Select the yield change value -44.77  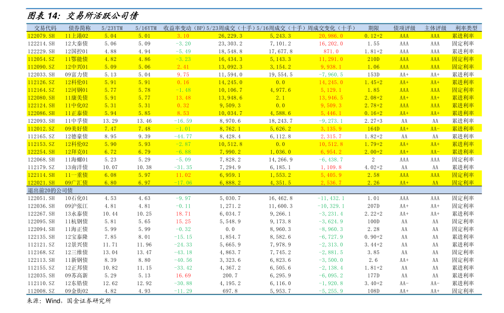point(183,136)
